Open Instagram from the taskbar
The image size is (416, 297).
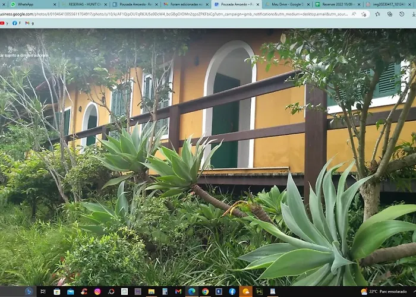tap(97, 292)
